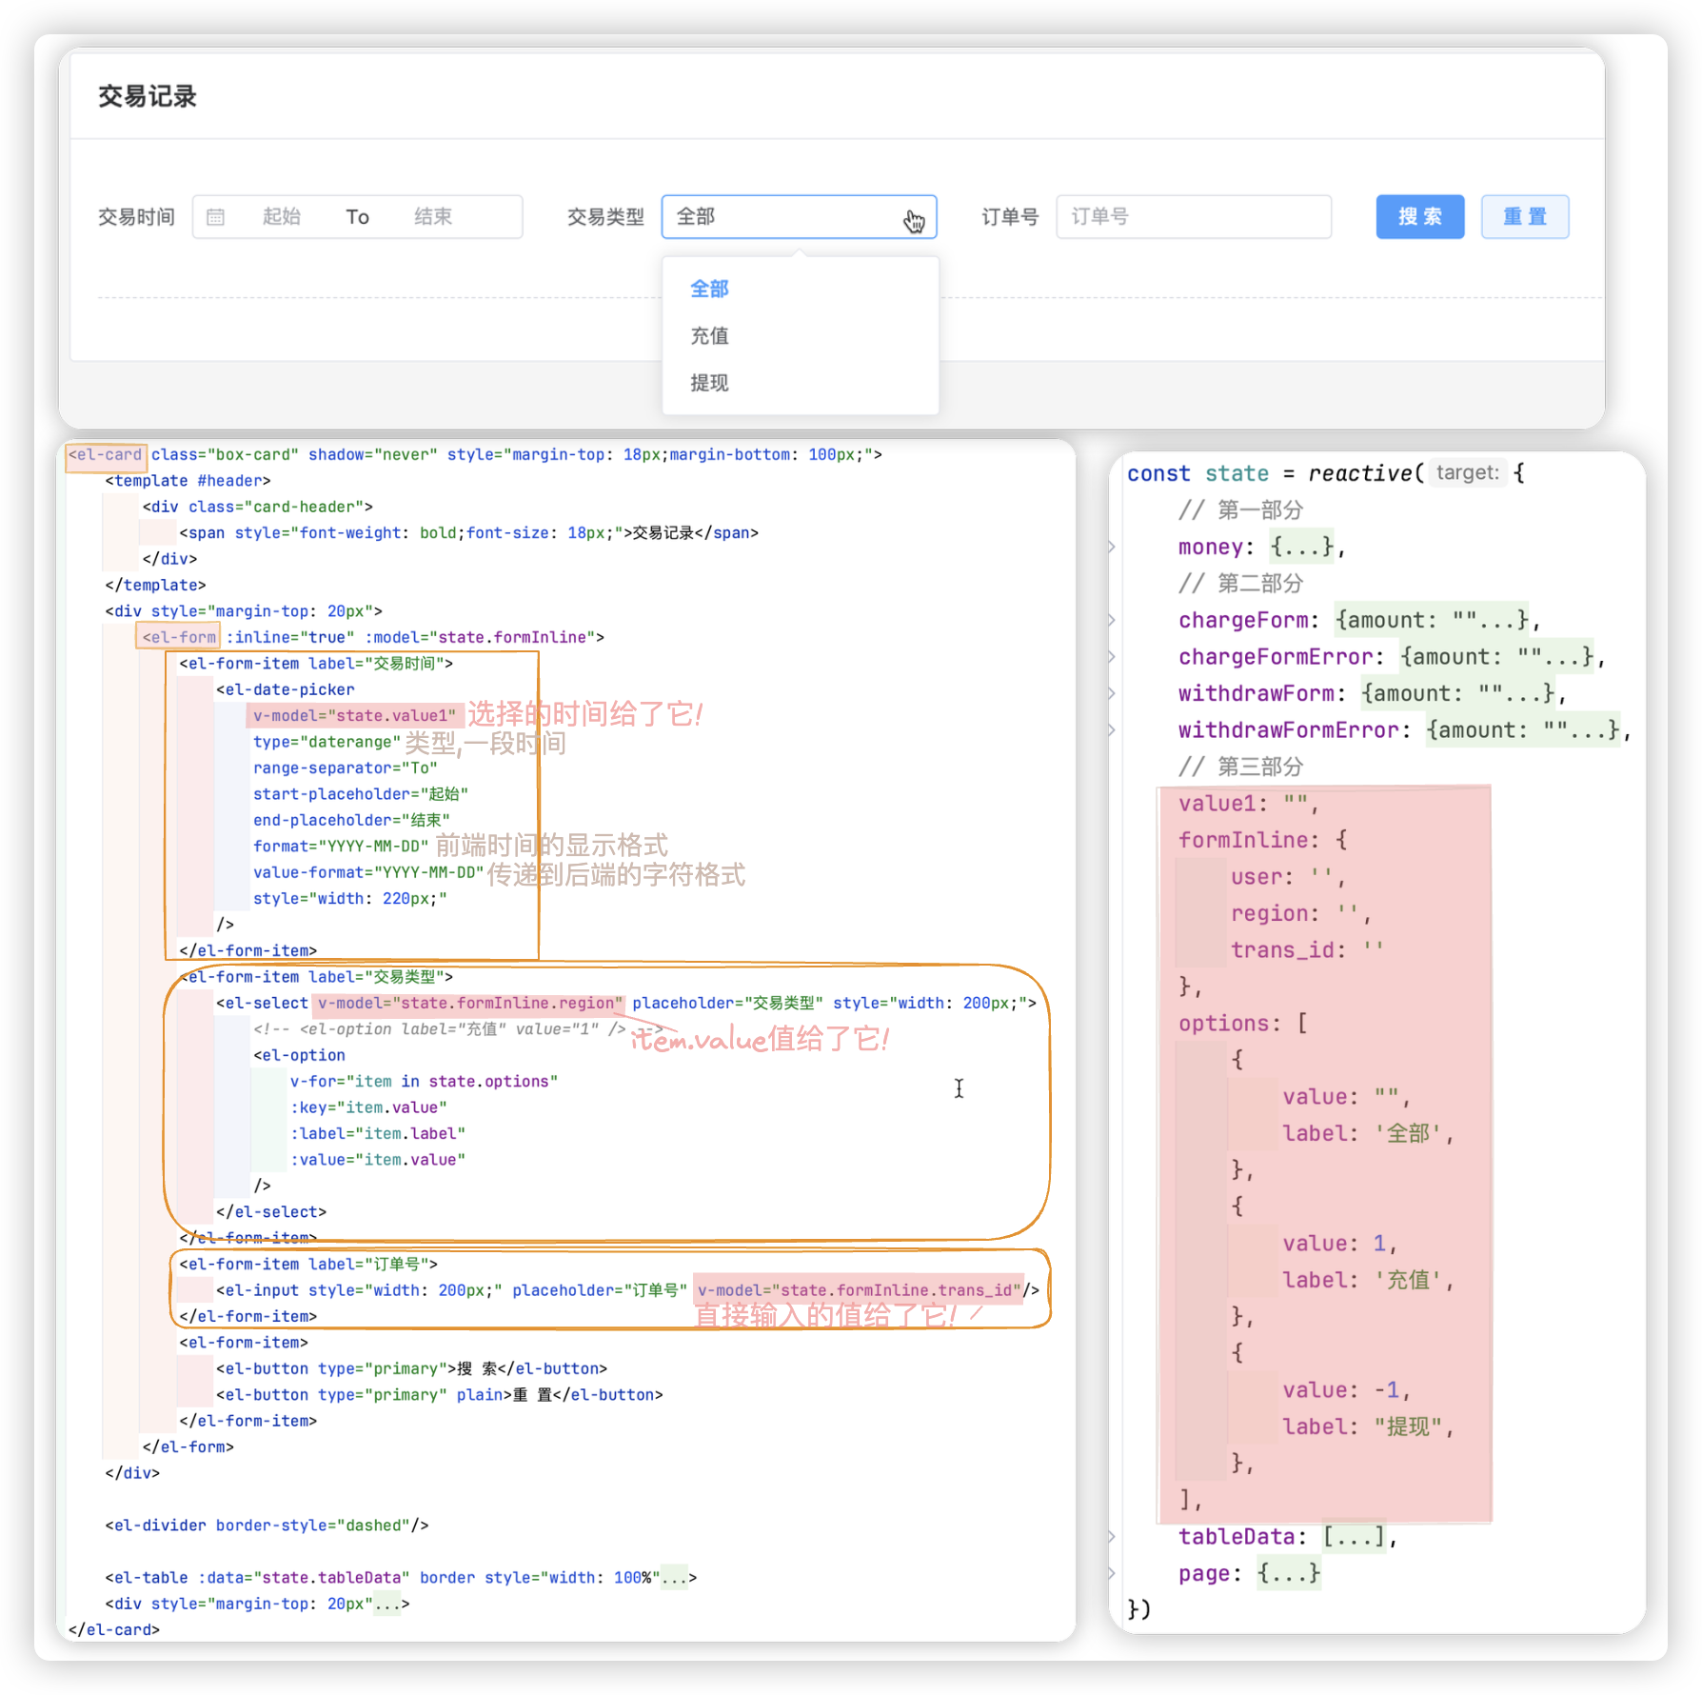1702x1695 pixels.
Task: Expand chargeFormError using its gutter fold arrow
Action: 1112,657
